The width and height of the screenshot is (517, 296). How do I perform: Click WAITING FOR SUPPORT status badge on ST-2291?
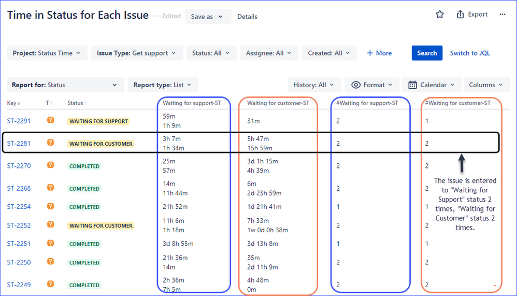(x=98, y=121)
